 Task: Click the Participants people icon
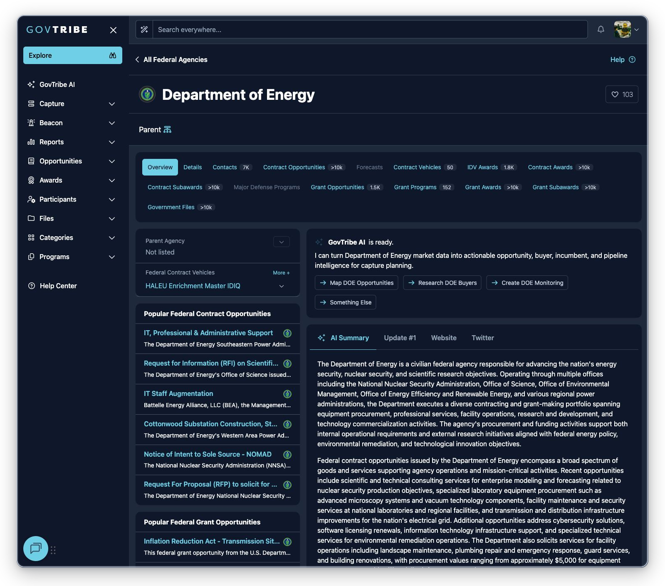tap(31, 199)
